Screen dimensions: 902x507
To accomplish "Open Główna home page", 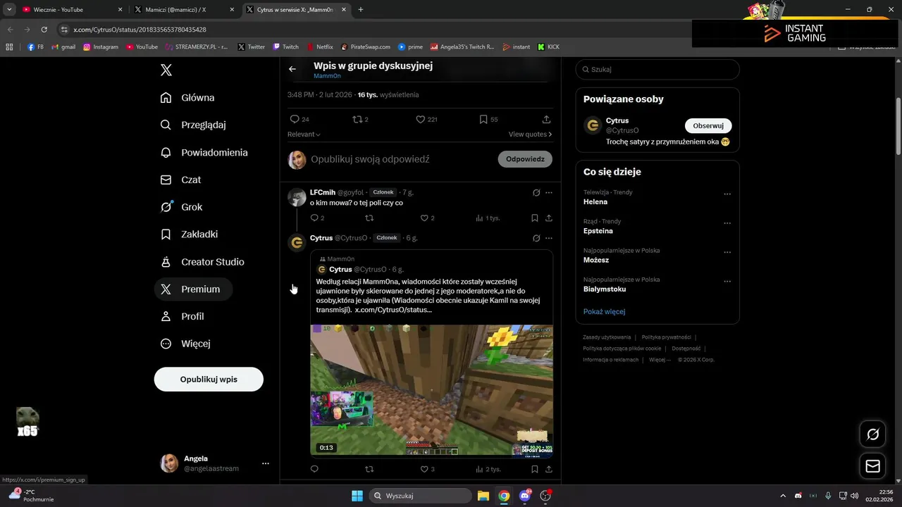I will (187, 98).
